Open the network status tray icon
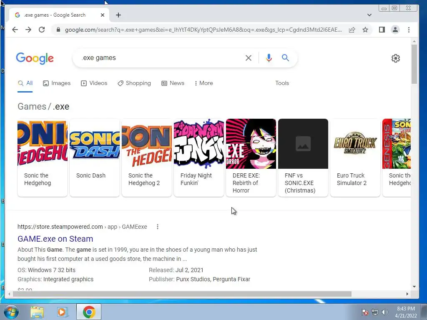 pos(375,312)
